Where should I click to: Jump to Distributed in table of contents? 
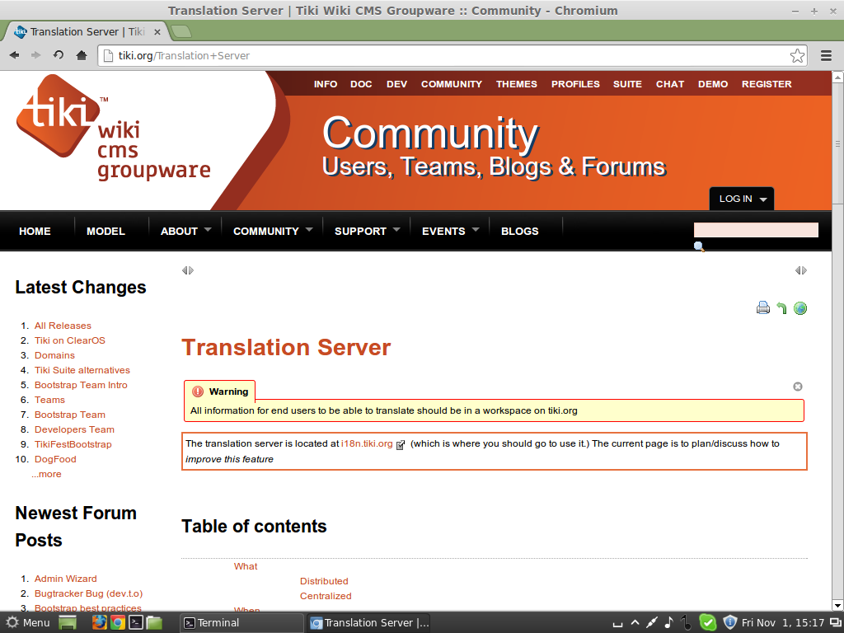tap(324, 581)
